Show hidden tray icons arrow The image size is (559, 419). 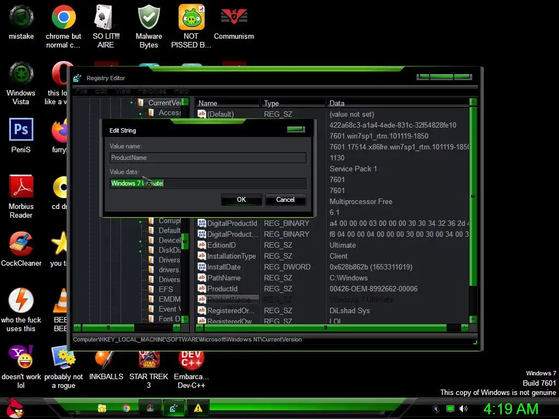click(436, 409)
